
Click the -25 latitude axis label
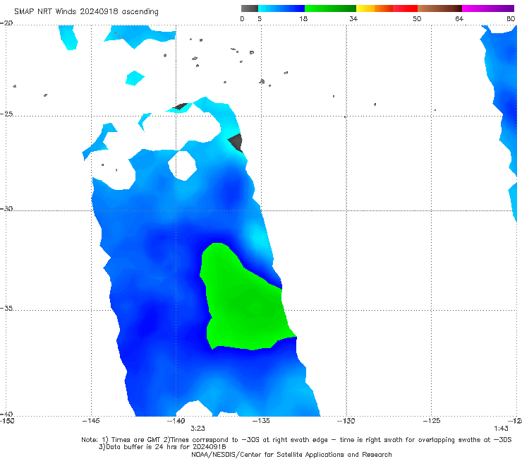[6, 114]
